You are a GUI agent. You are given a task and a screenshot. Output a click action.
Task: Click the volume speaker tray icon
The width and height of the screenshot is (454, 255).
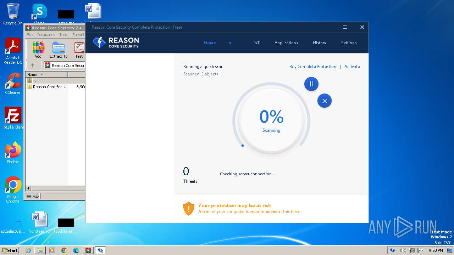tap(403, 250)
